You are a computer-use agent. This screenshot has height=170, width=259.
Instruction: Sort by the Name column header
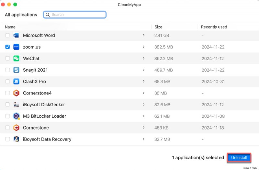[10, 27]
